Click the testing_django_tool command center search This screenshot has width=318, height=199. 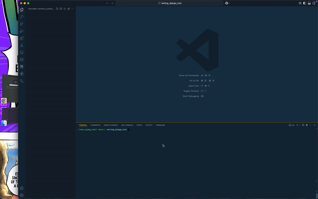169,3
